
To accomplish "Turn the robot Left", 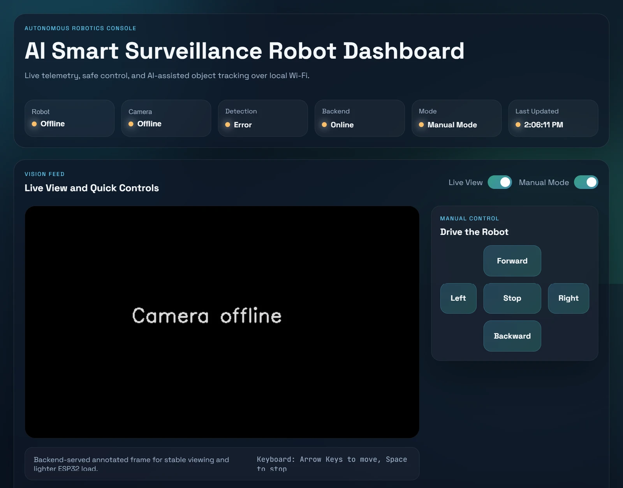I will [x=458, y=298].
